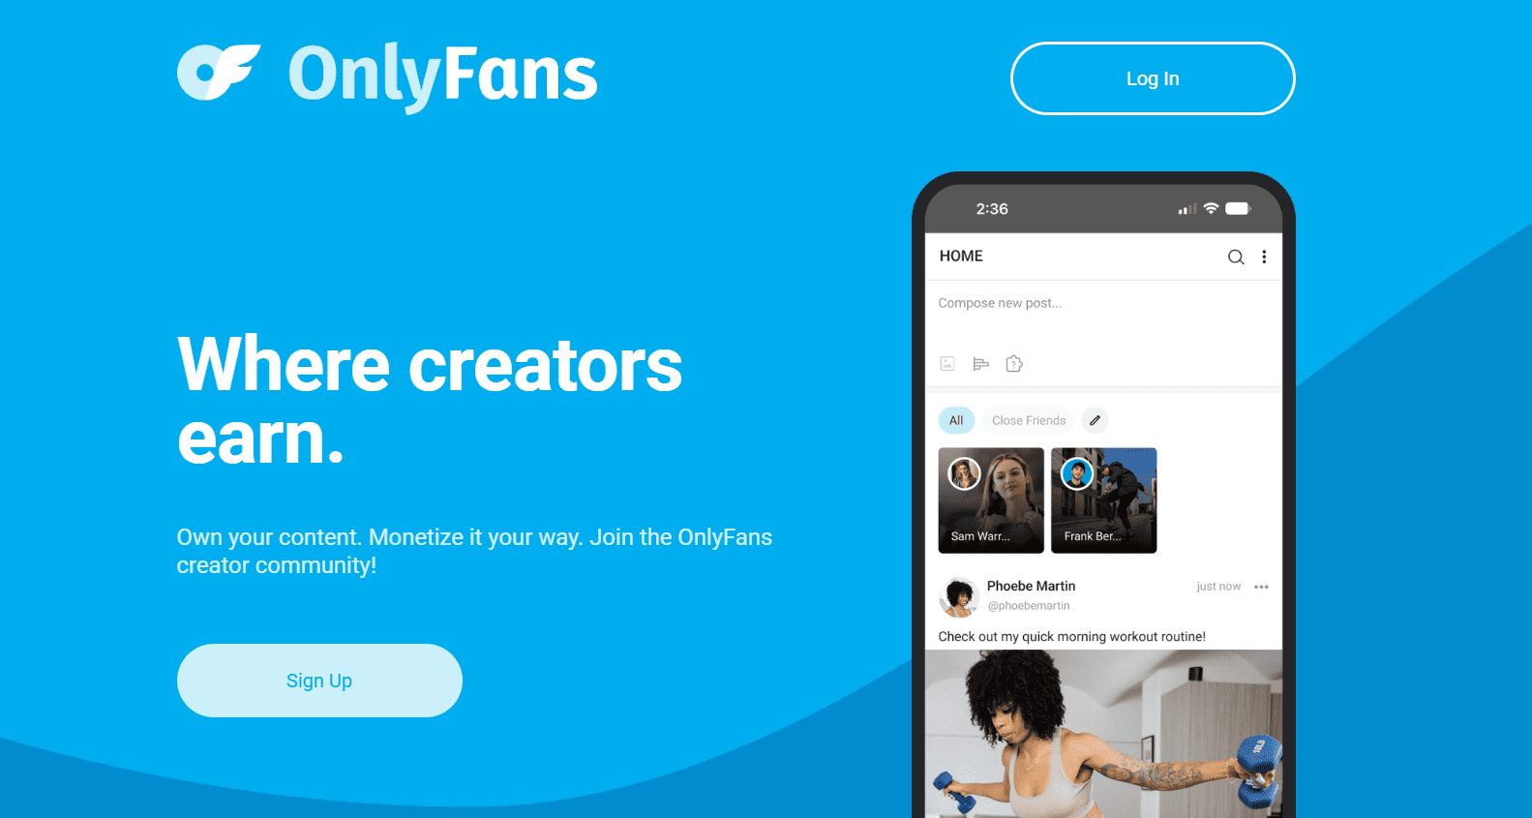Screen dimensions: 1532x818
Task: Click the OnlyFans wing logo icon
Action: click(219, 73)
